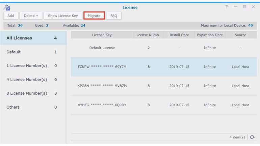Image resolution: width=260 pixels, height=146 pixels.
Task: Minimize the License window
Action: [x=236, y=7]
